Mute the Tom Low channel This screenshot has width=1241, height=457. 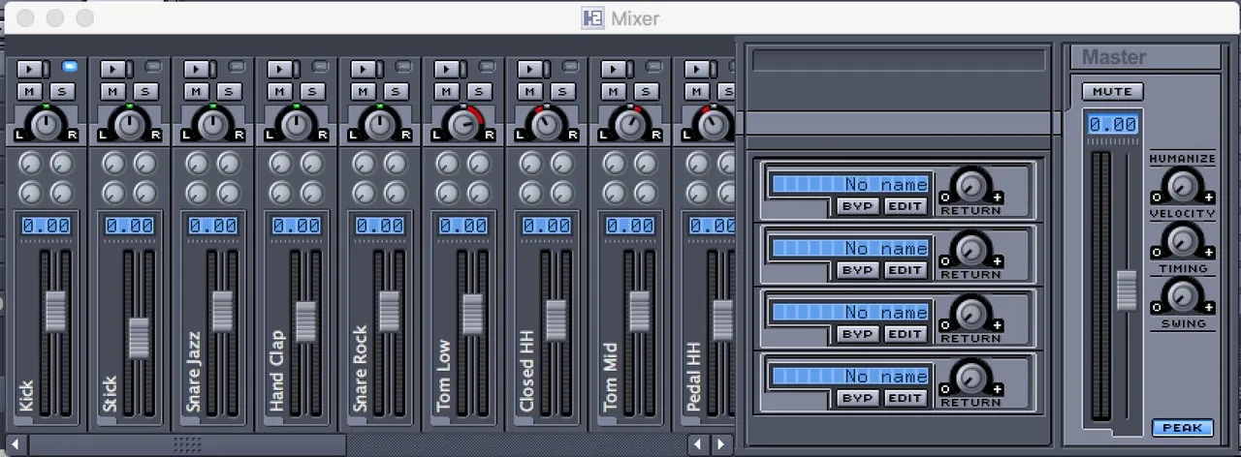(447, 91)
